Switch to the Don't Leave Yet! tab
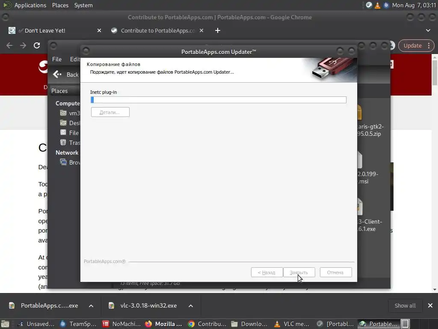This screenshot has width=438, height=329. pyautogui.click(x=55, y=30)
